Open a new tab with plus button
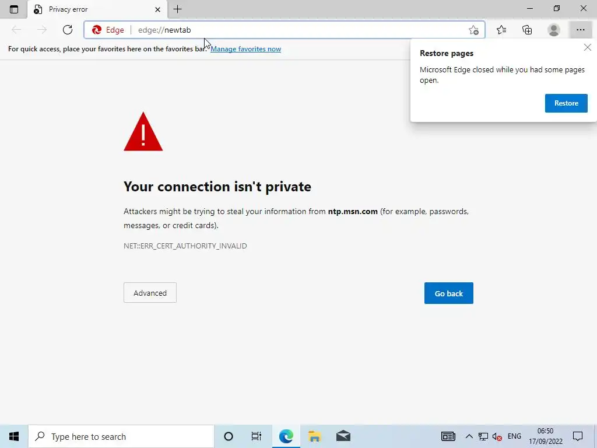Screen dimensions: 597x448 (x=177, y=9)
